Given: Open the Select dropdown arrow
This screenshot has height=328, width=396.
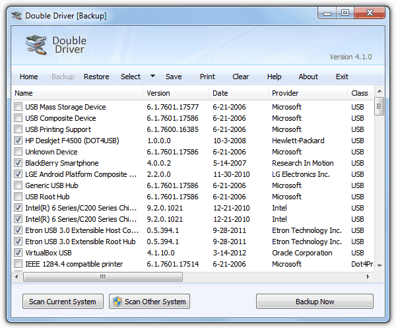Looking at the screenshot, I should tap(152, 77).
